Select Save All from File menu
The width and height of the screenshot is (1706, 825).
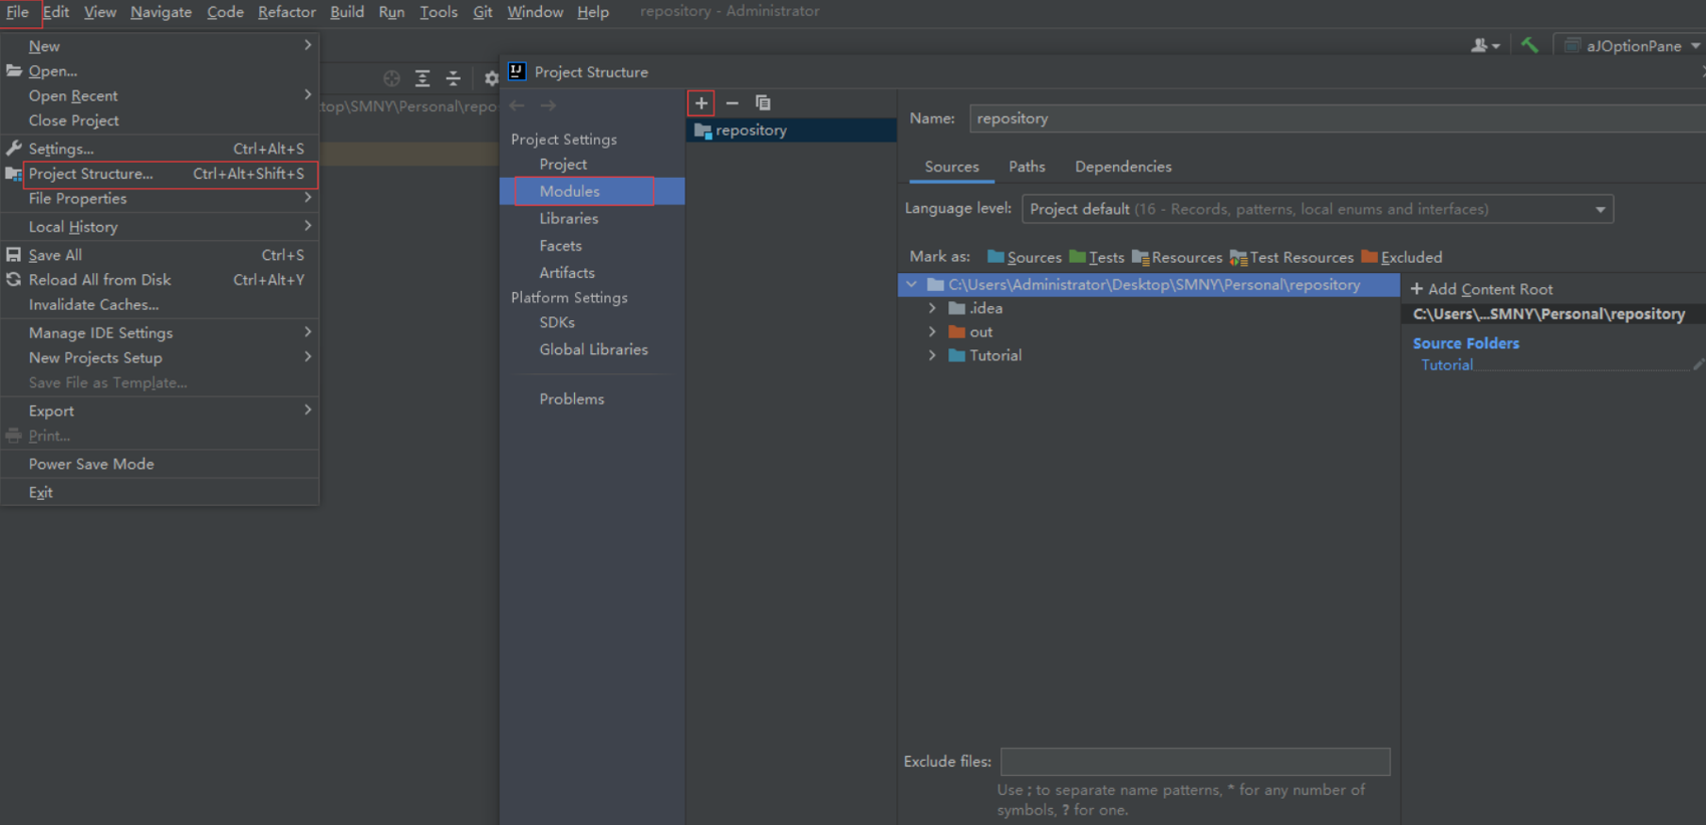(159, 255)
